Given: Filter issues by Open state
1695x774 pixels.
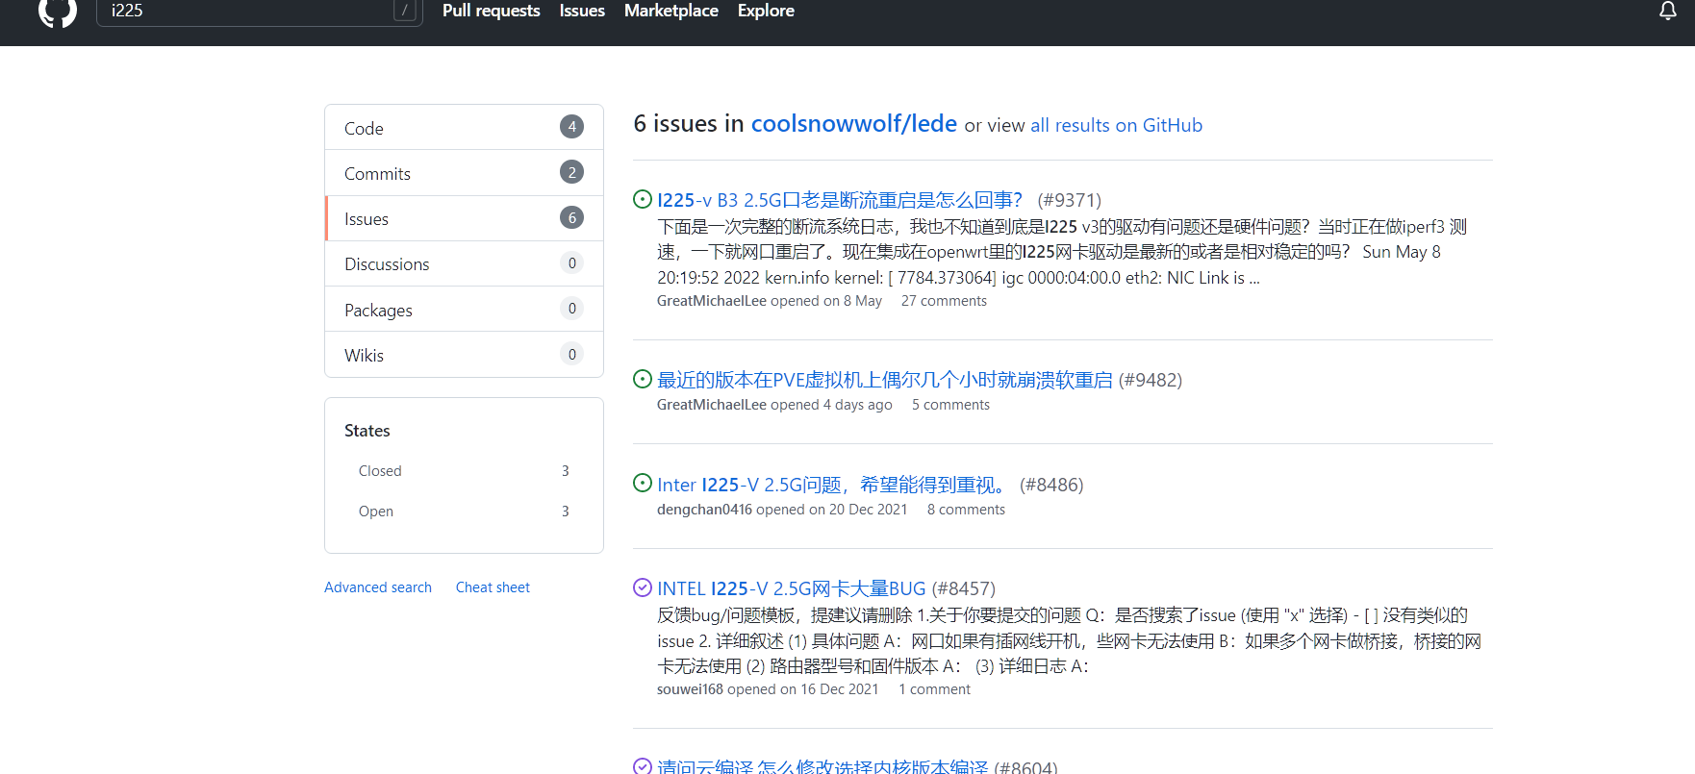Looking at the screenshot, I should coord(376,512).
